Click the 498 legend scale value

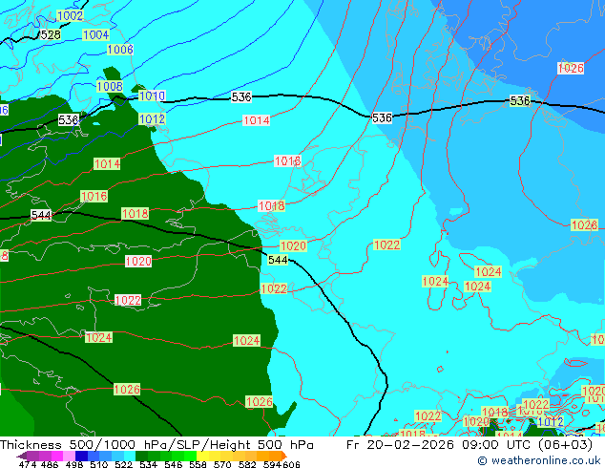[x=73, y=464]
